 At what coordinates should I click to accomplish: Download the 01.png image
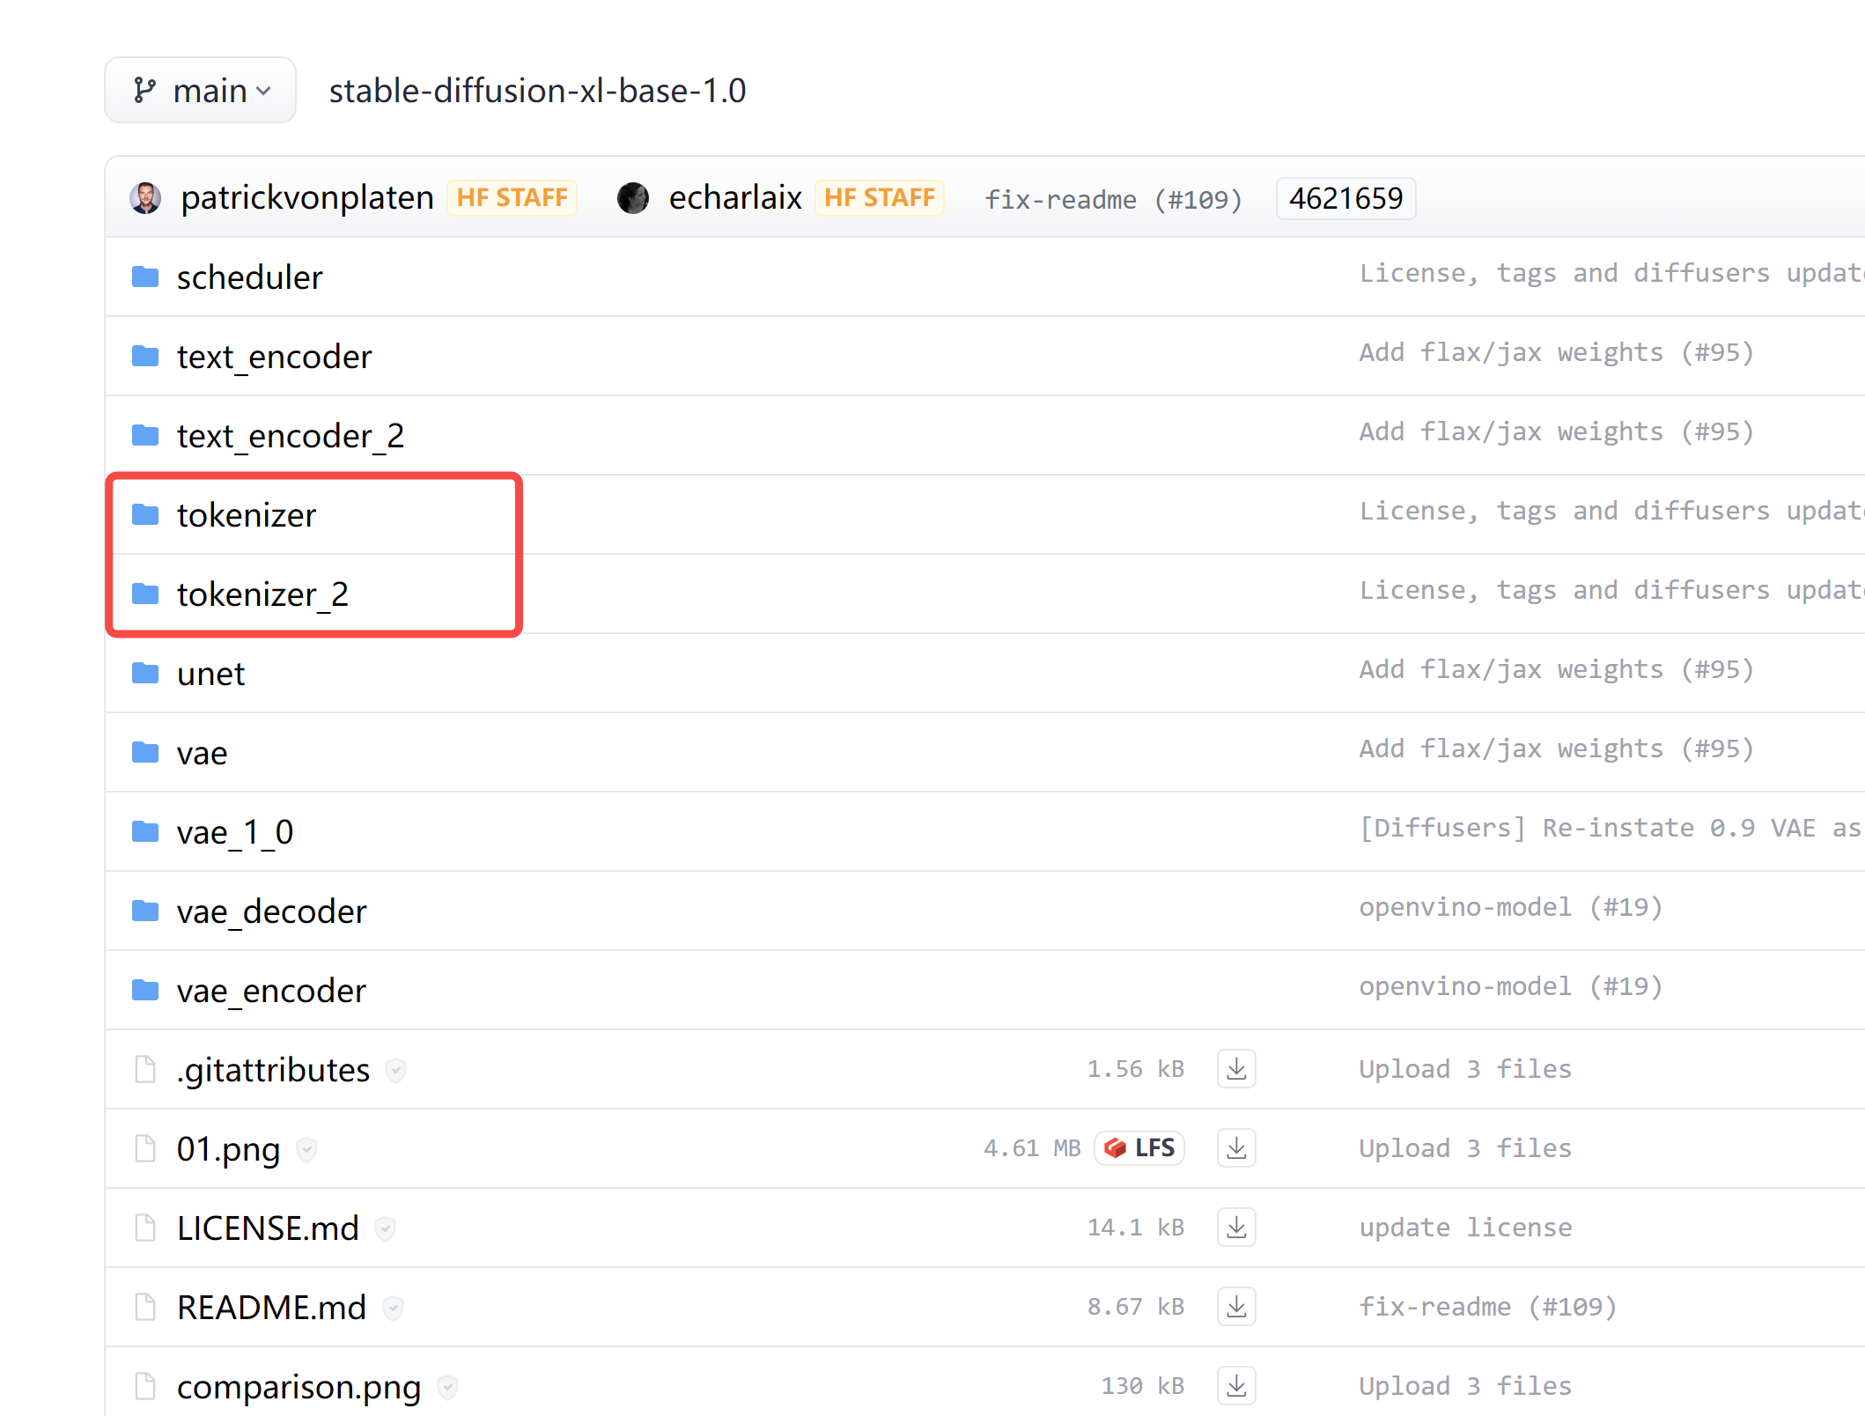pos(1235,1147)
